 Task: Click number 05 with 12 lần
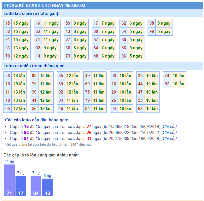8,109
